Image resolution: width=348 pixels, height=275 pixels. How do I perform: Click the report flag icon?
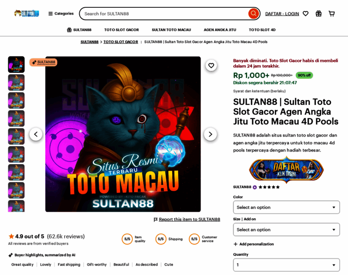tap(156, 220)
